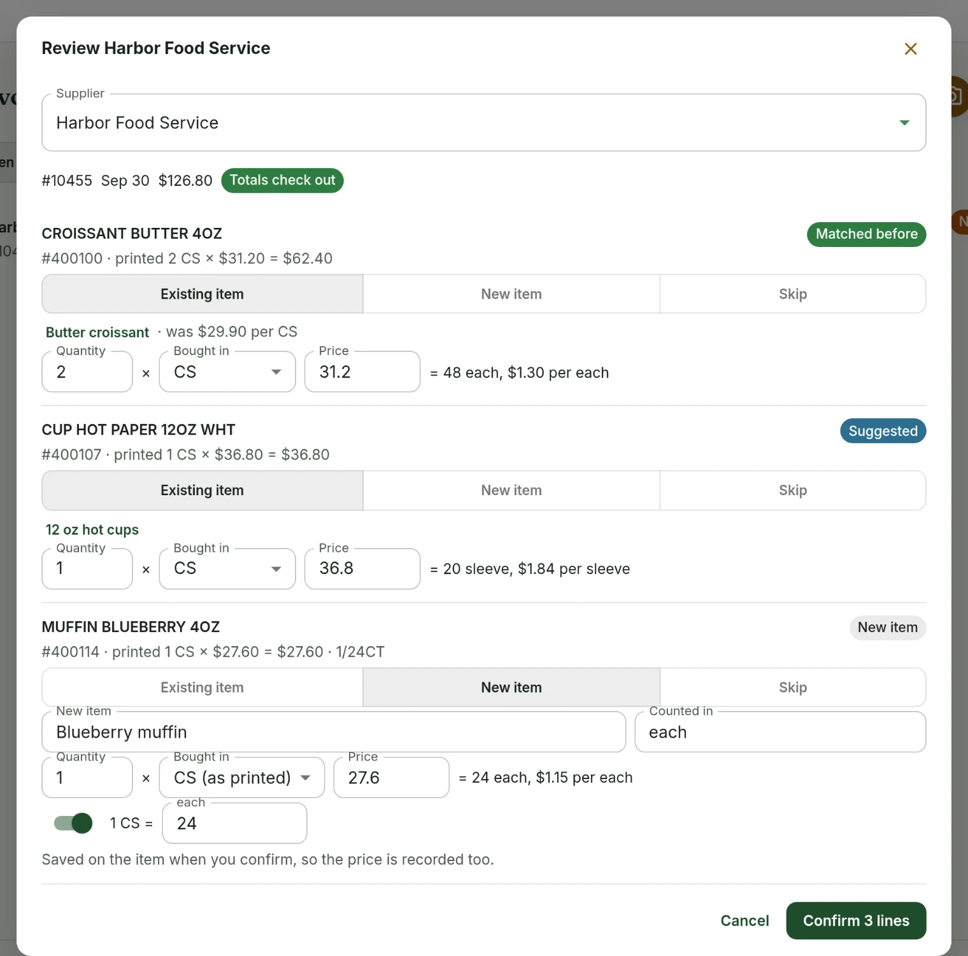Select New item for Croissant Butter
The height and width of the screenshot is (956, 968).
coord(511,294)
